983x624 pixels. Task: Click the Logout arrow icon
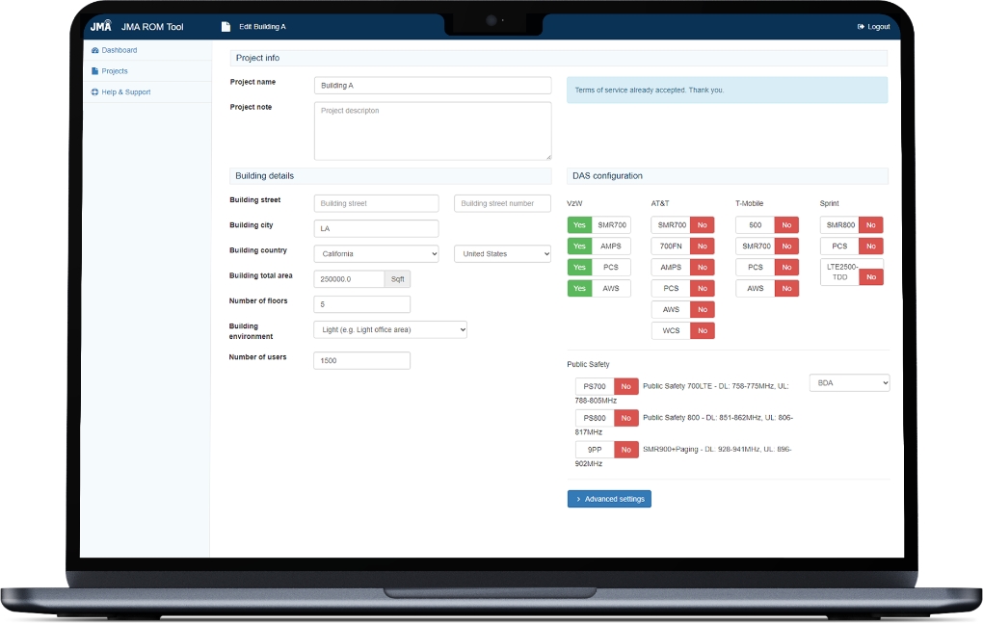click(861, 27)
